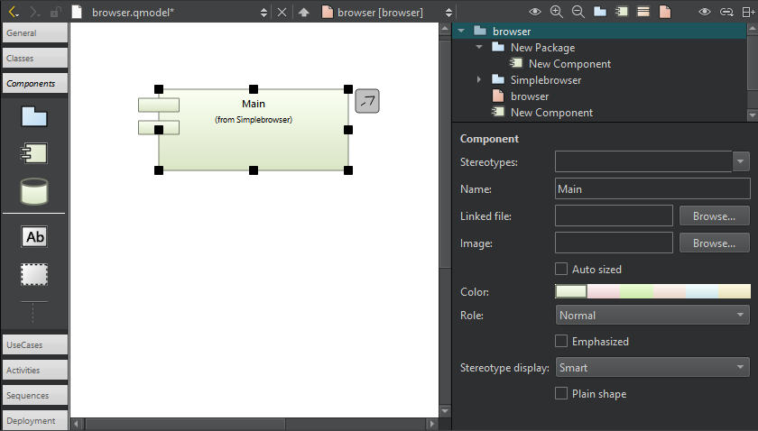Check the Emphasized option
This screenshot has width=758, height=431.
click(x=561, y=341)
